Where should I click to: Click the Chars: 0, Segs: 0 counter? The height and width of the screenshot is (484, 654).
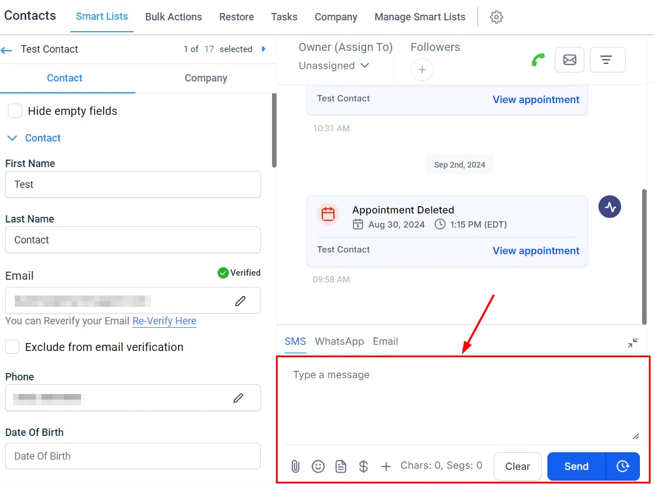point(441,466)
